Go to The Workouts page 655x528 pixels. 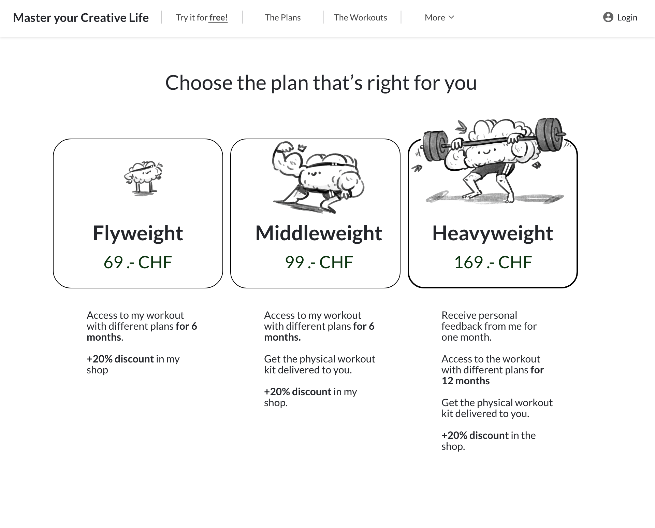[x=360, y=17]
